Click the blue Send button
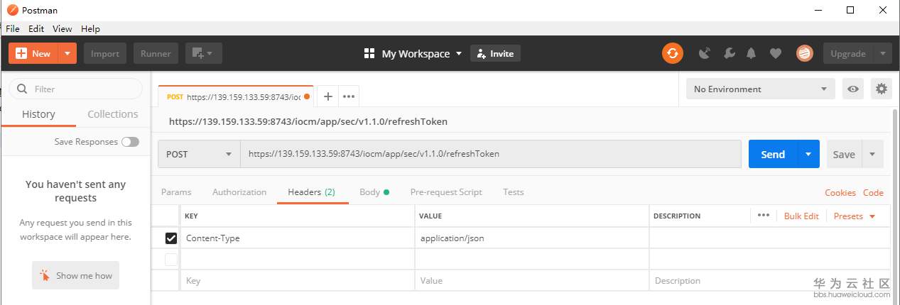Viewport: 900px width, 305px height. coord(772,154)
